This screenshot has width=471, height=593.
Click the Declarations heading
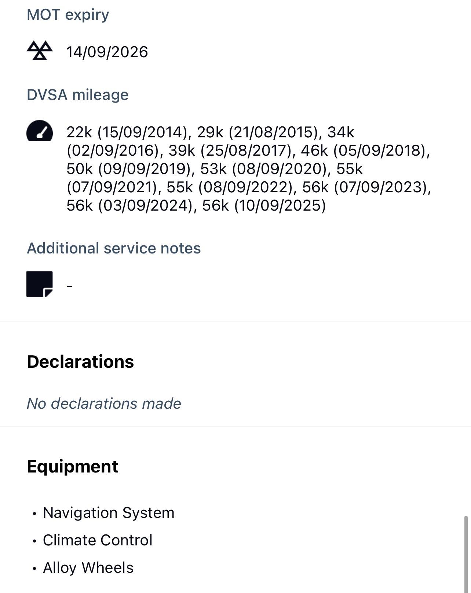click(80, 362)
